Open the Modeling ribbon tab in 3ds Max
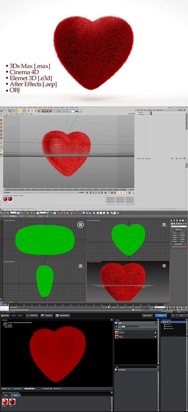Viewport: 188px width, 412px height. click(5, 216)
